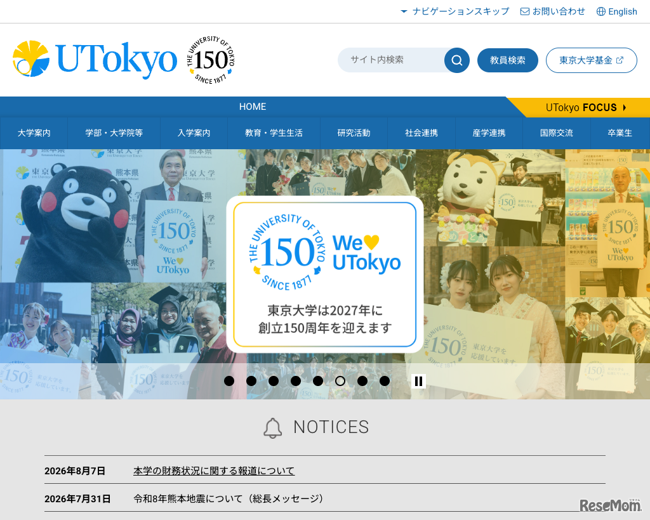Image resolution: width=650 pixels, height=520 pixels.
Task: Select the second carousel slide dot
Action: (x=251, y=381)
